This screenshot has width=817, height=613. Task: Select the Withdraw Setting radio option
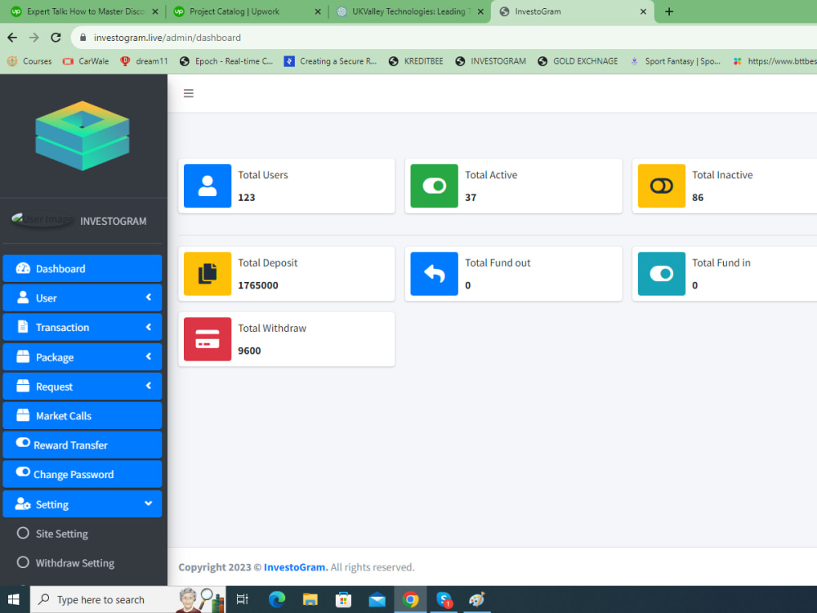[x=22, y=563]
